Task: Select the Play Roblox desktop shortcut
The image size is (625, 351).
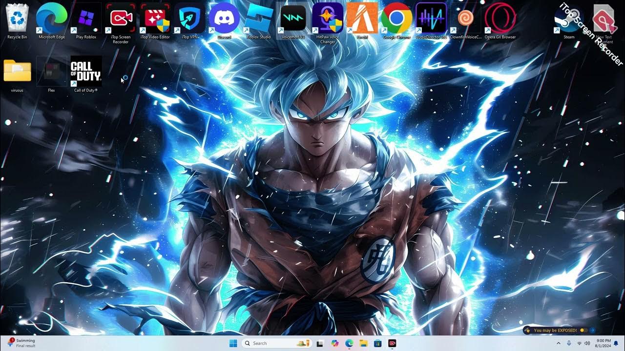Action: [x=86, y=21]
